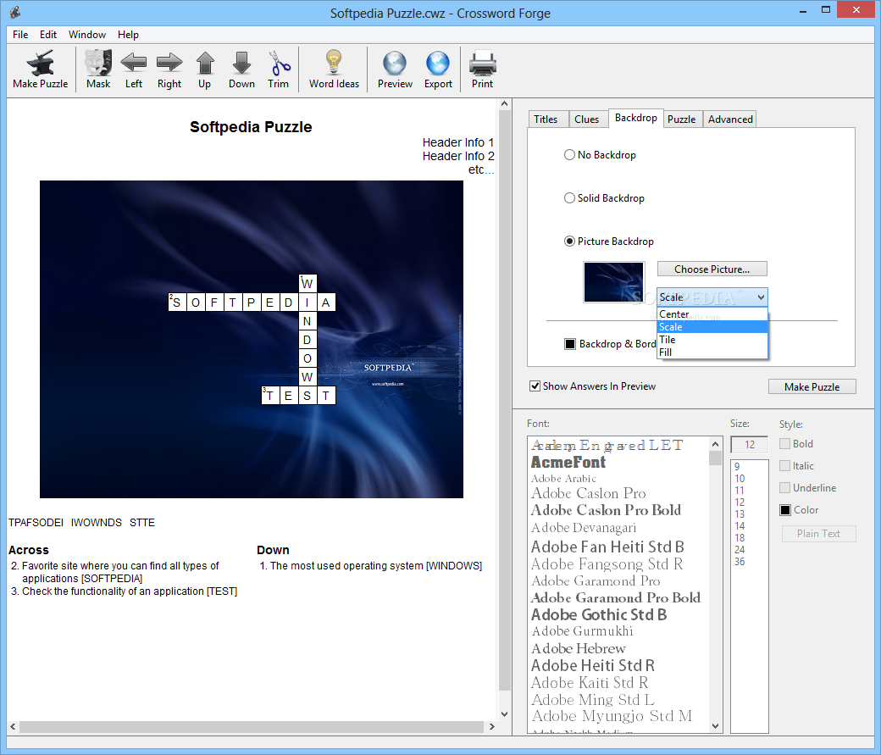Open the font Color black swatch
The height and width of the screenshot is (755, 881).
pyautogui.click(x=785, y=510)
